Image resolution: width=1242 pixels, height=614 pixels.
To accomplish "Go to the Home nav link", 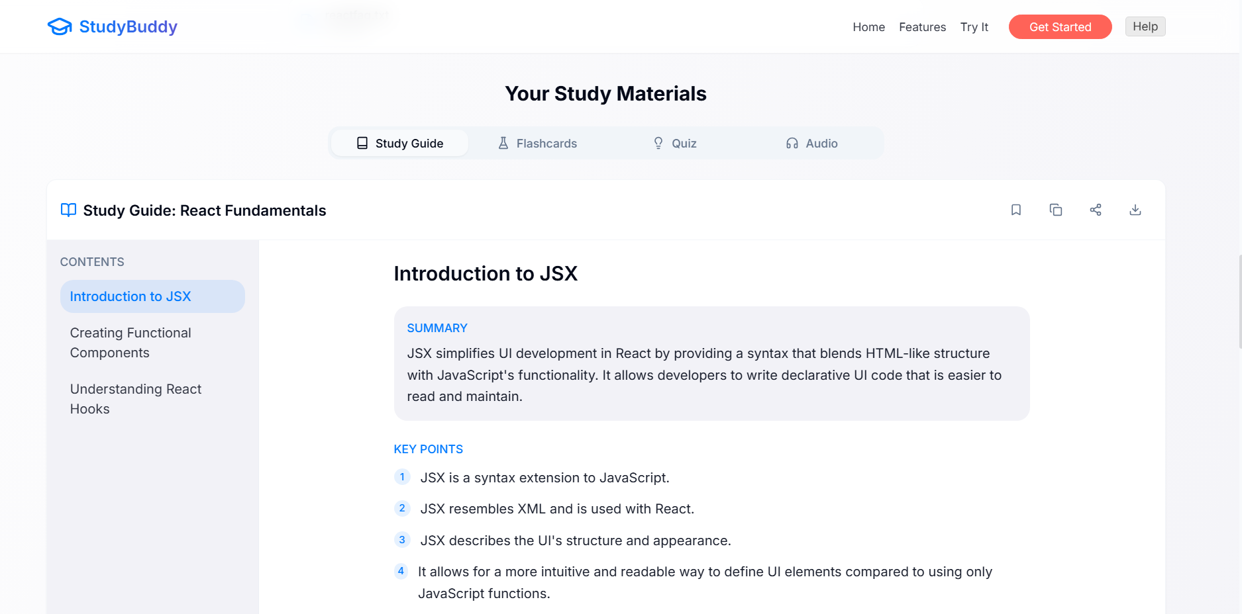I will coord(868,27).
